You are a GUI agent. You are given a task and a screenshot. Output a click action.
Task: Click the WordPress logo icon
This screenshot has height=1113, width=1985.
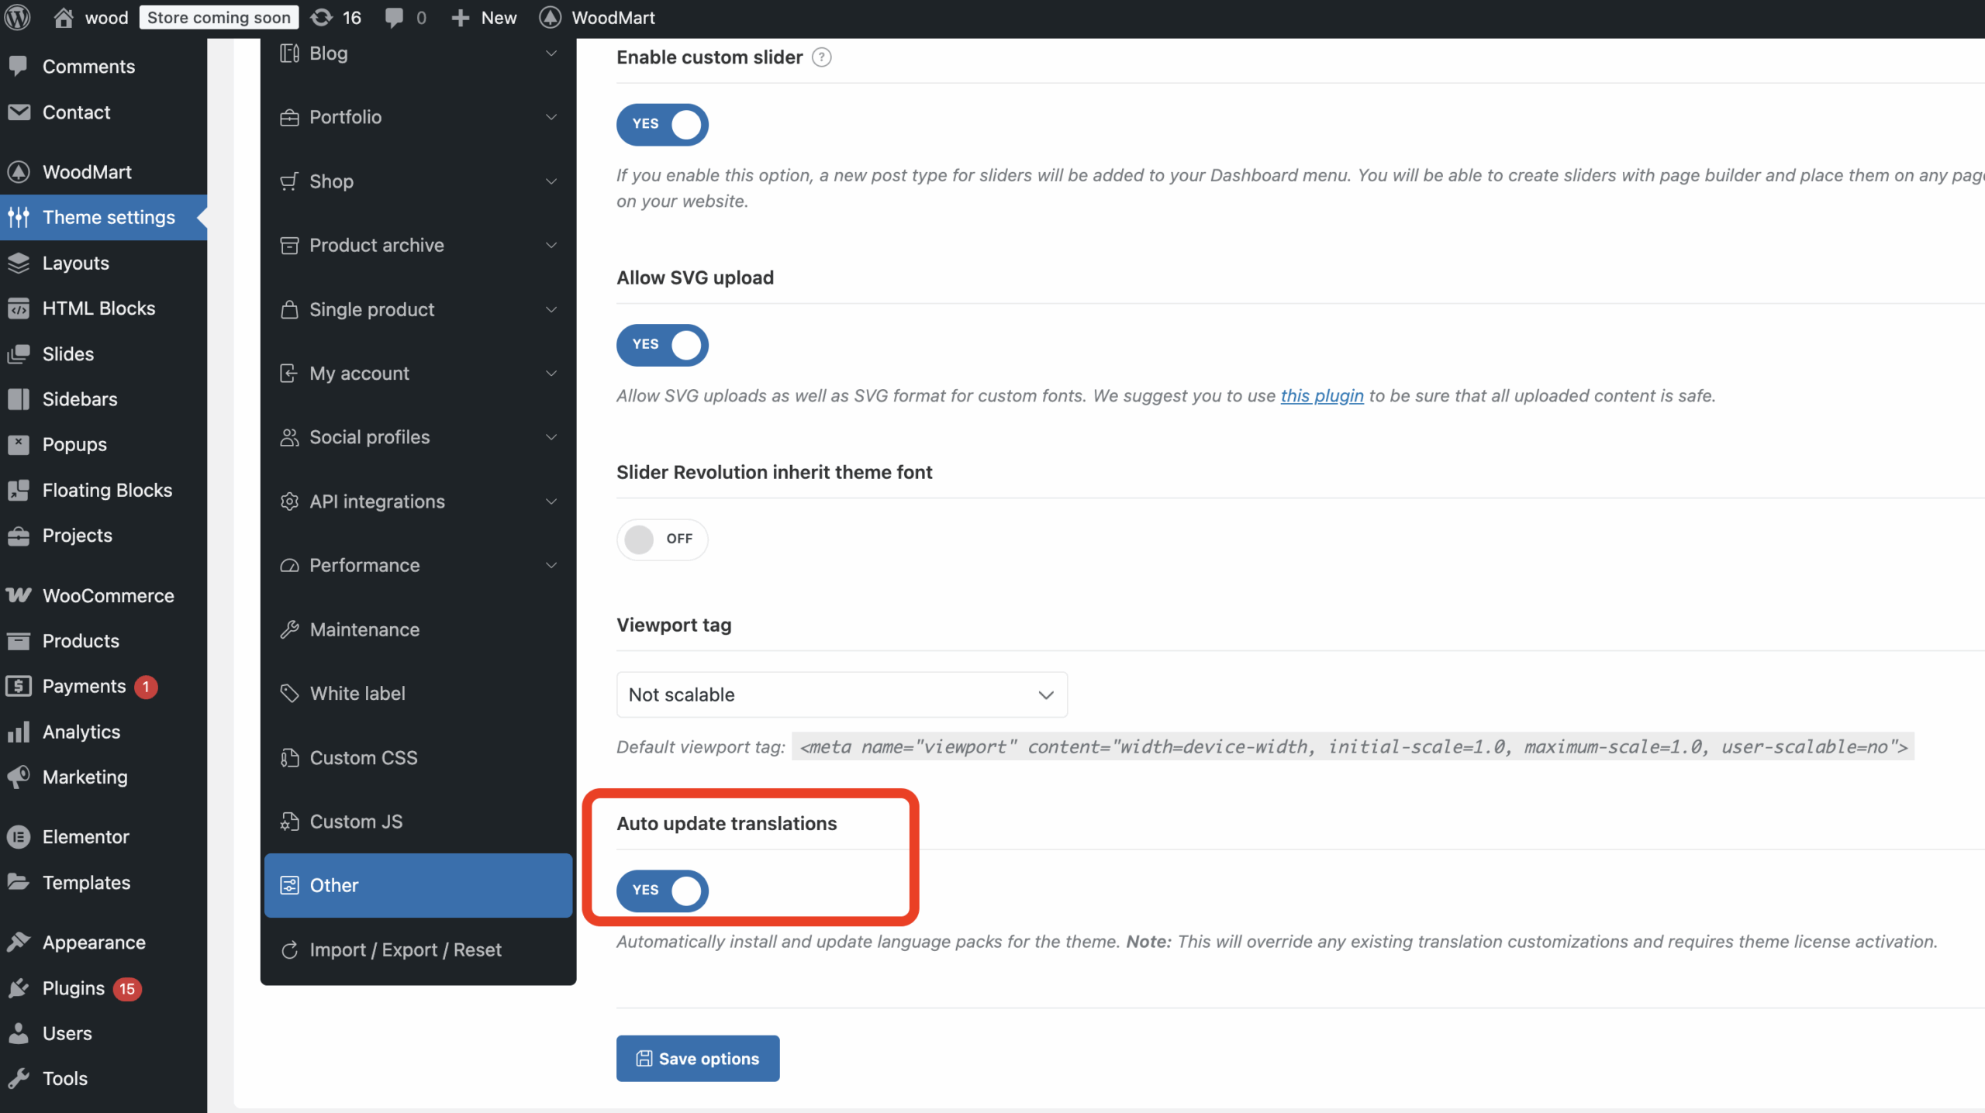click(18, 17)
